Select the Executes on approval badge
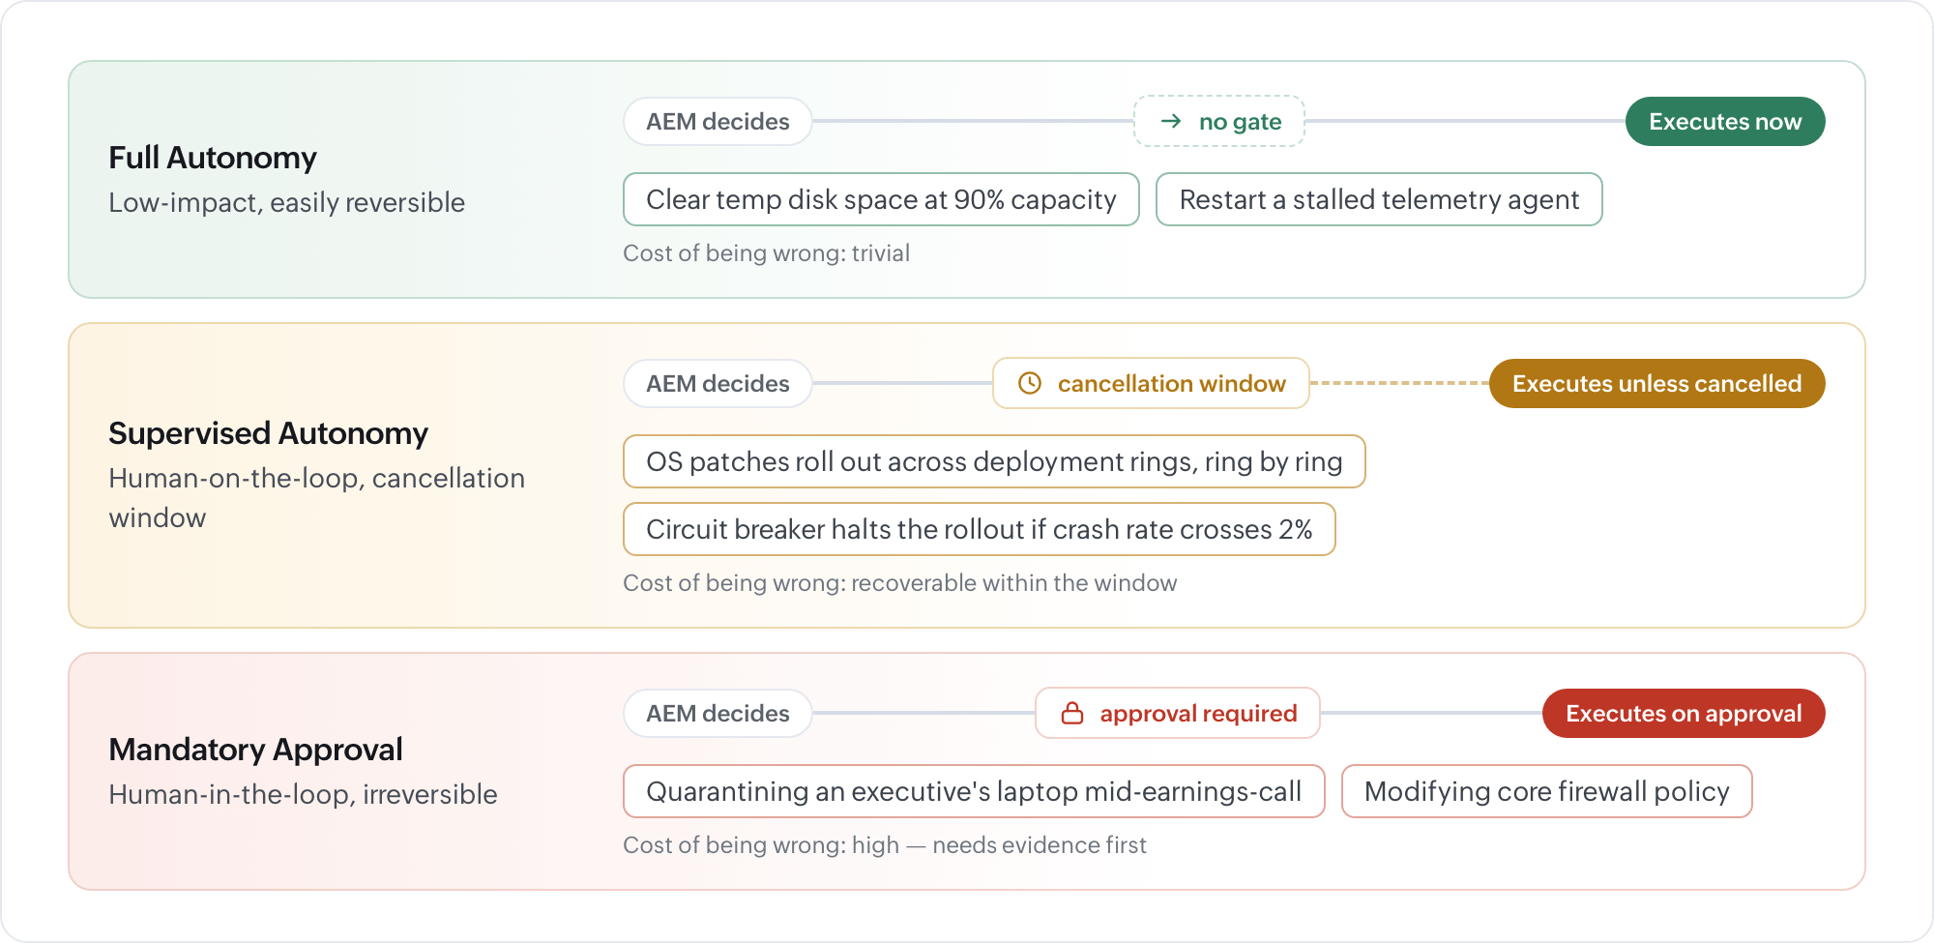 click(1684, 713)
